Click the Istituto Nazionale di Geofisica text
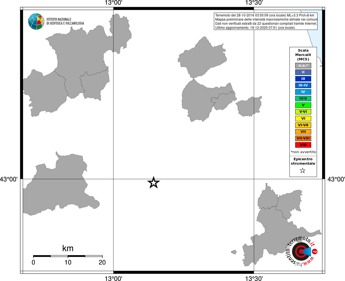This screenshot has width=345, height=281. pyautogui.click(x=65, y=21)
